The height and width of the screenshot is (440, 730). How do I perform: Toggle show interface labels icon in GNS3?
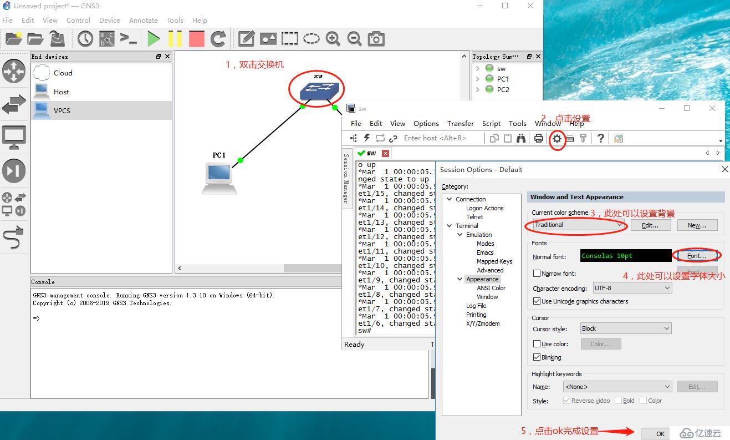[107, 38]
